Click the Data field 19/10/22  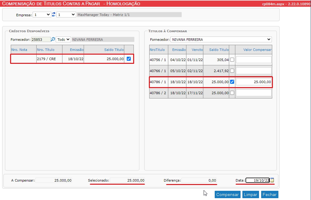pyautogui.click(x=258, y=180)
